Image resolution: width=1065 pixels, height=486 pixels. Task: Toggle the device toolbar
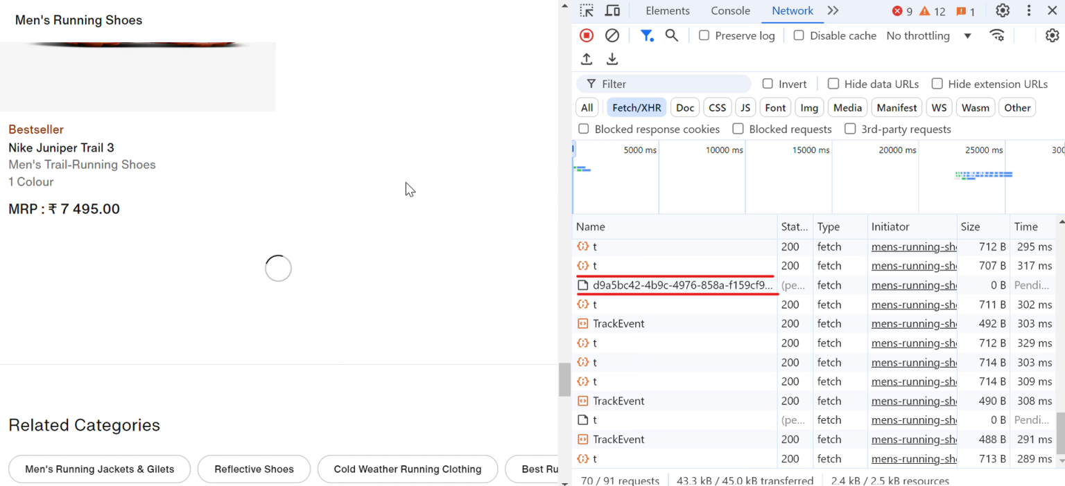(612, 10)
